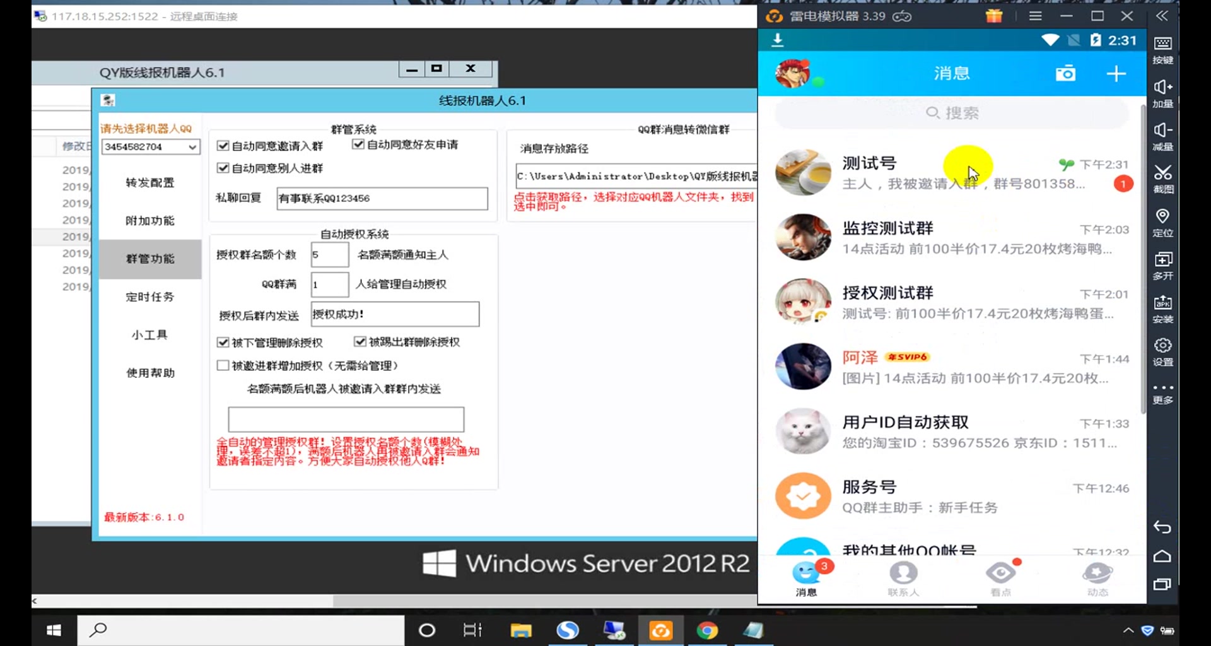Open the emulator hamburger menu

1035,16
